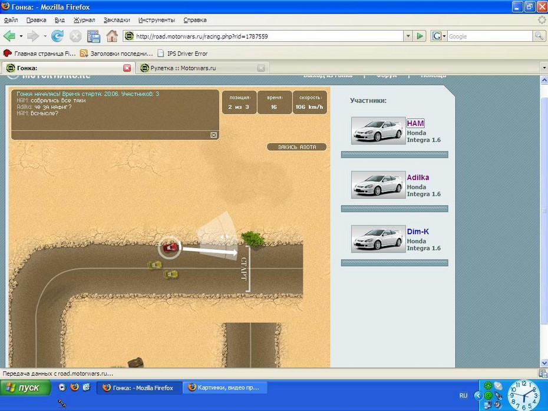This screenshot has height=411, width=548.
Task: Open the Файл menu
Action: point(11,20)
